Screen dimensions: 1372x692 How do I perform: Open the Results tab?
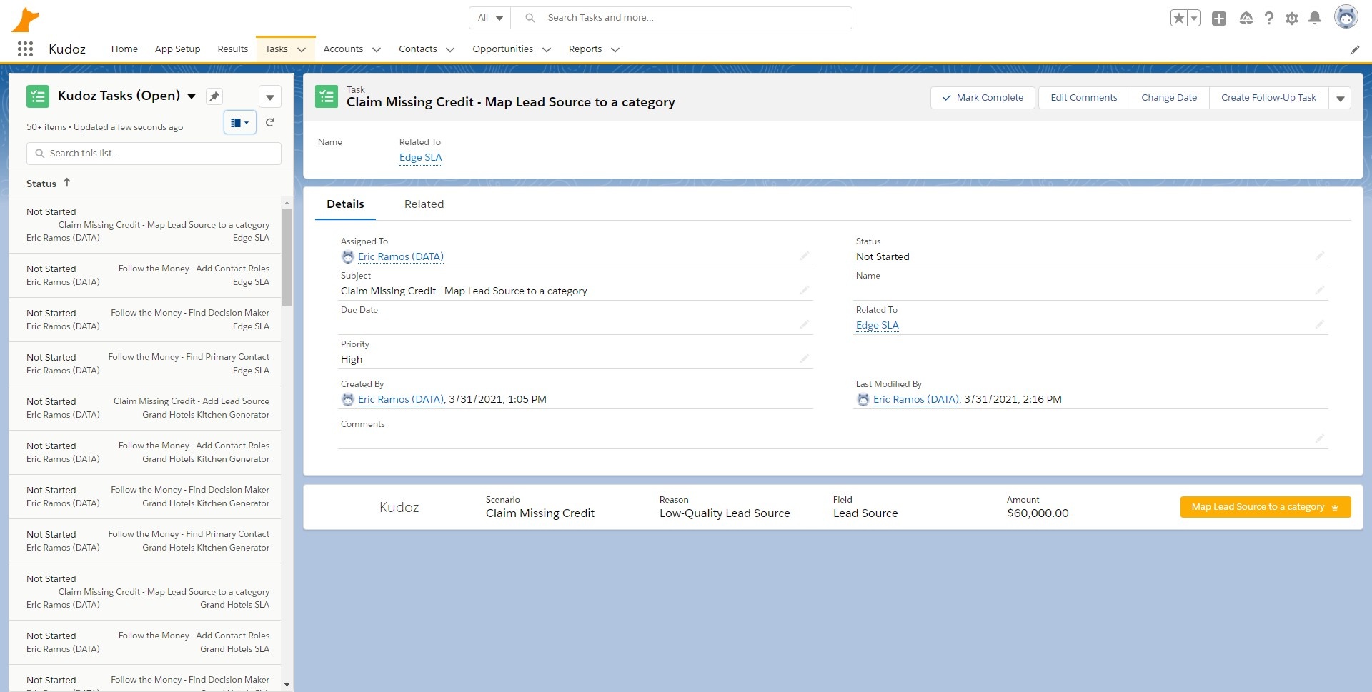click(233, 49)
